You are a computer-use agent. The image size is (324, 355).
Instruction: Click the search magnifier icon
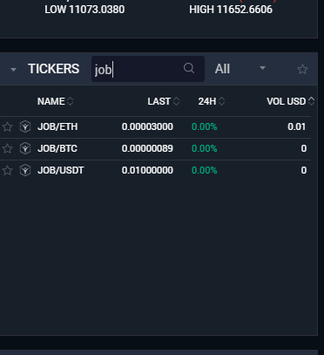point(189,69)
